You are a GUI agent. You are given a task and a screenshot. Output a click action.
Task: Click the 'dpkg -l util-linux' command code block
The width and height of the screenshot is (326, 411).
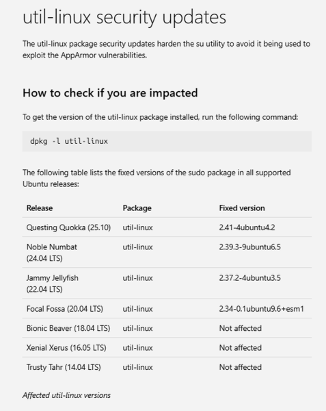coord(167,141)
